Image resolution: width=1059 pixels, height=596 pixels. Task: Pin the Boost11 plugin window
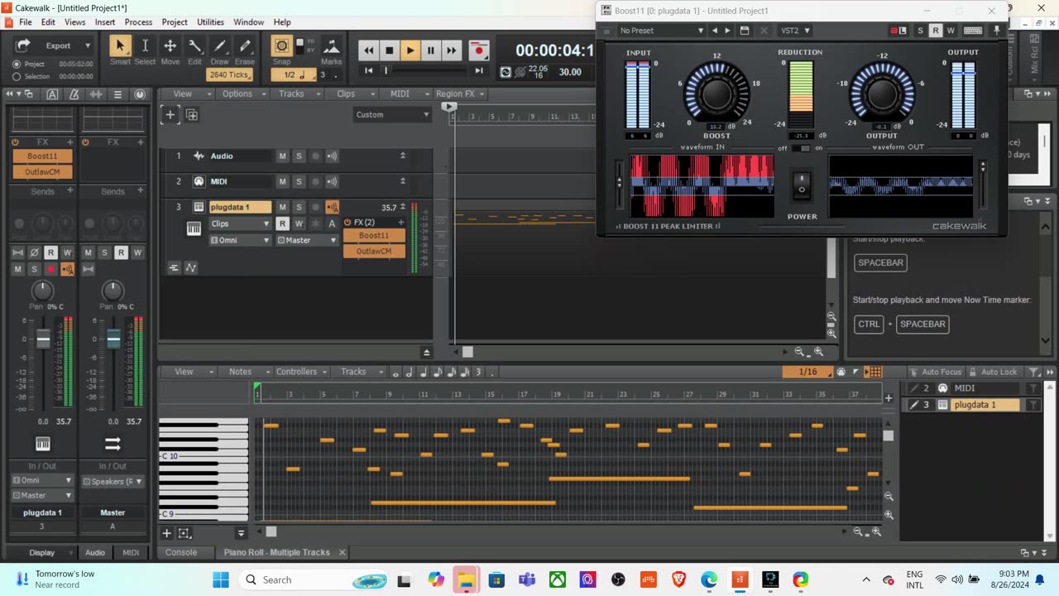(997, 31)
